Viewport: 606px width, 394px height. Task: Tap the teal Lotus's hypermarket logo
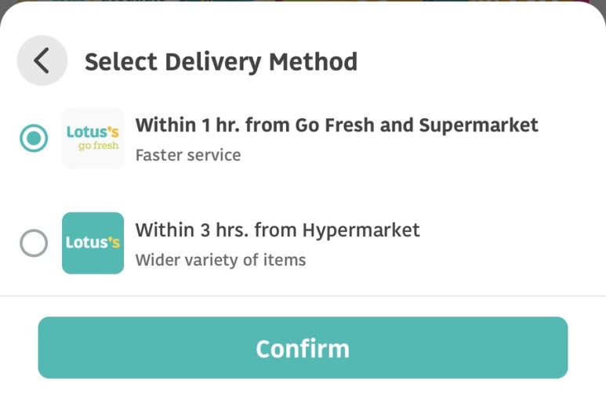pyautogui.click(x=93, y=243)
